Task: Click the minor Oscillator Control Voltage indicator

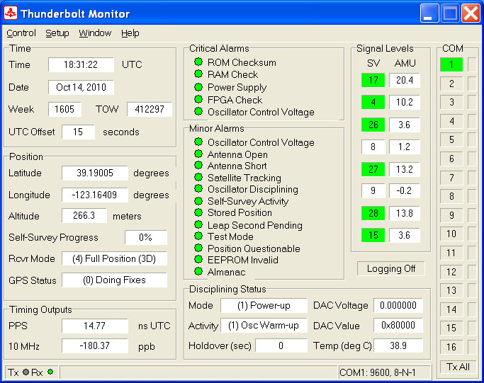Action: pyautogui.click(x=198, y=142)
